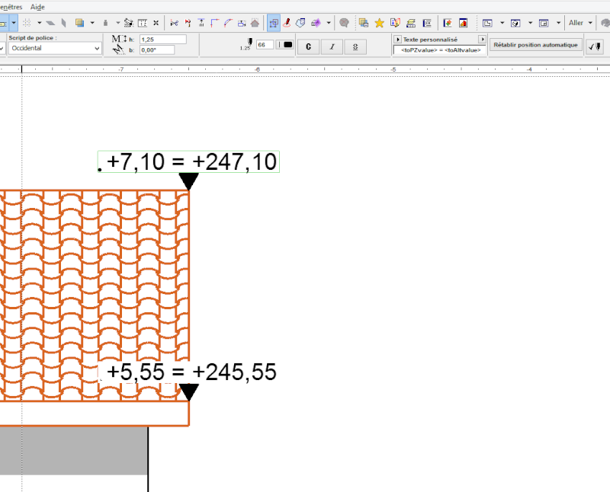
Task: Open dropdown next to section window icon
Action: [x=530, y=23]
